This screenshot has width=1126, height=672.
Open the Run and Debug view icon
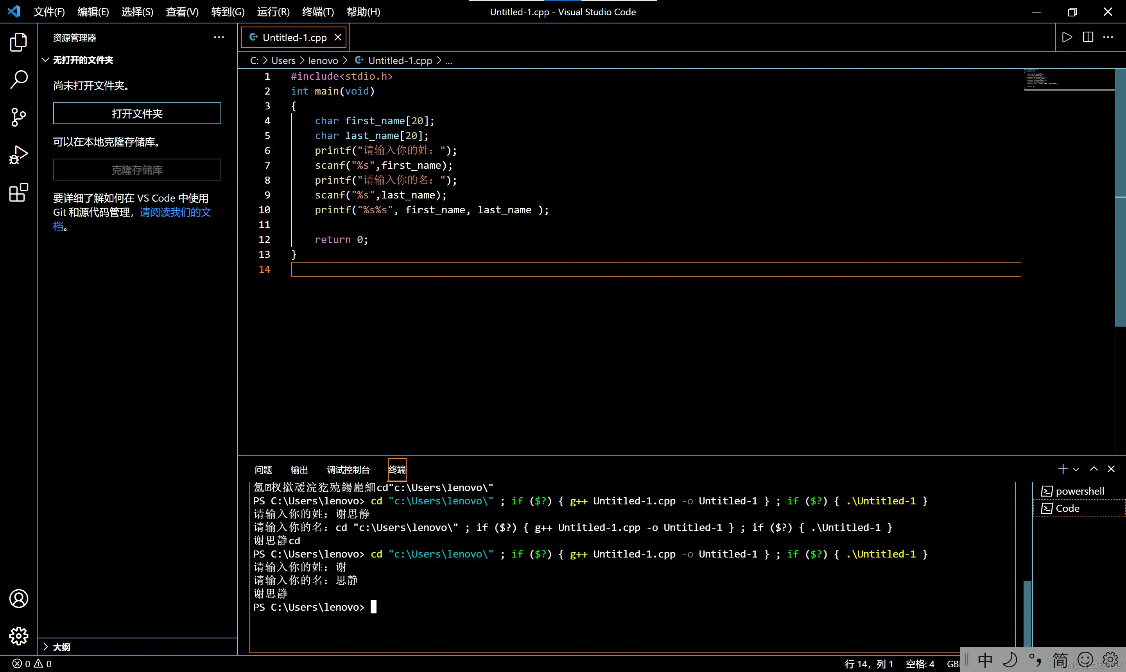[x=18, y=155]
